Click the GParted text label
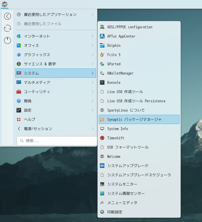This screenshot has width=202, height=222. pos(114,64)
